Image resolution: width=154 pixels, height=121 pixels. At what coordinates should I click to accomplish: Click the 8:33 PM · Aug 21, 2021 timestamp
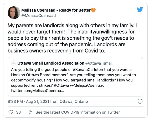click(28, 101)
